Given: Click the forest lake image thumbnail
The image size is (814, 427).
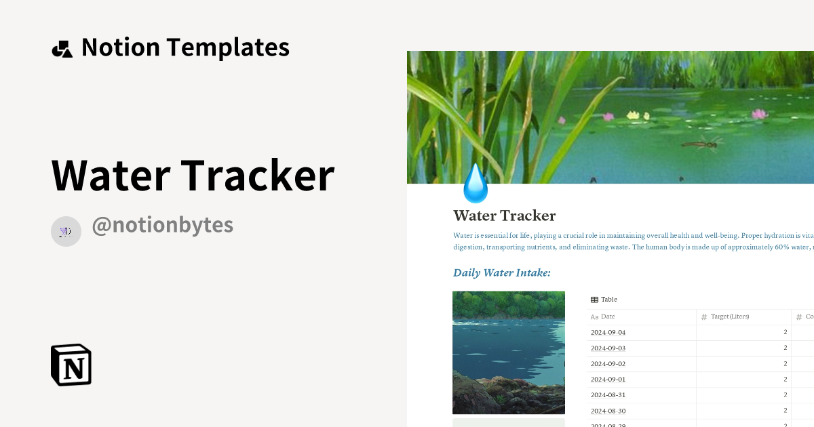Looking at the screenshot, I should pos(509,352).
